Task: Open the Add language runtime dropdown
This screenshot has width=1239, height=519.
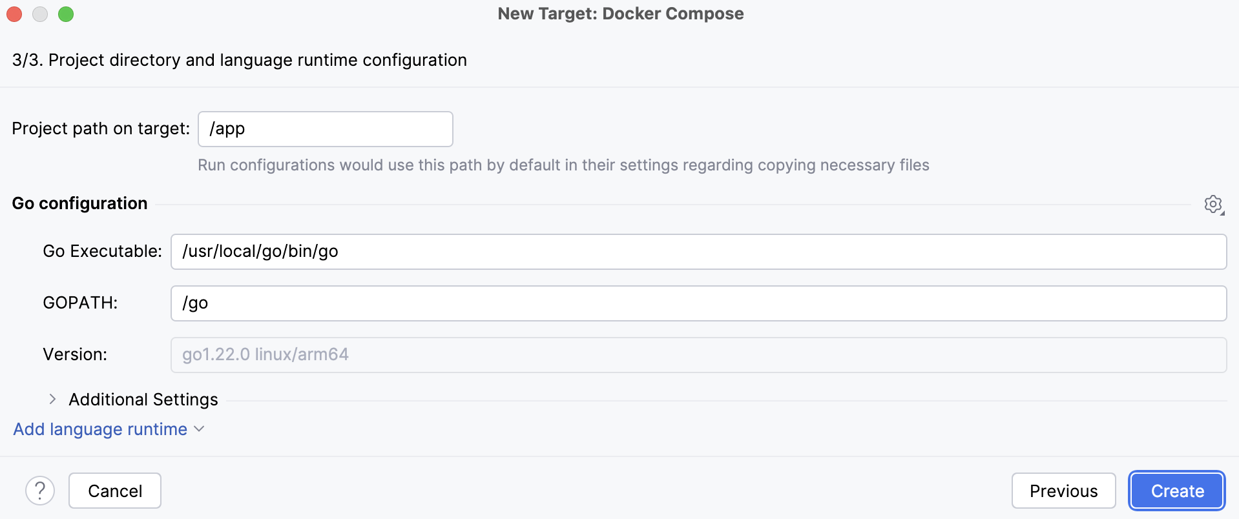Action: coord(100,429)
